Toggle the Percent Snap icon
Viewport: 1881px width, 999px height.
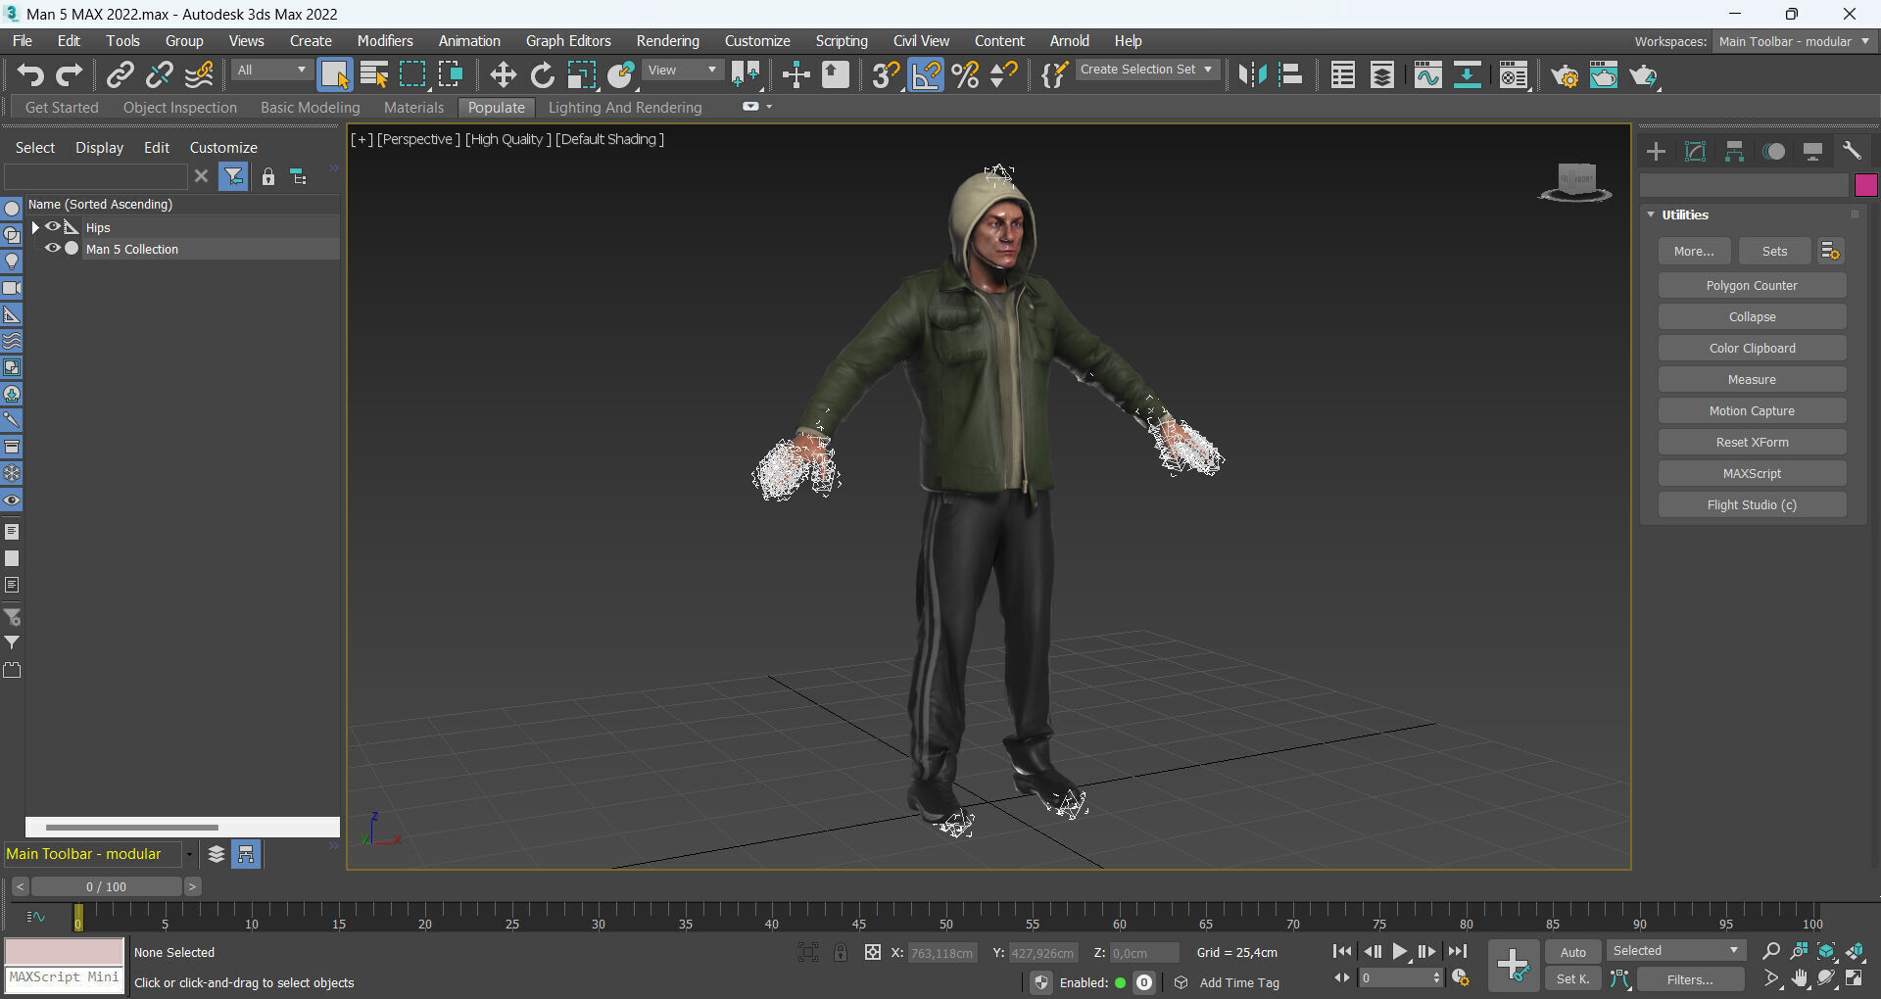pyautogui.click(x=965, y=75)
